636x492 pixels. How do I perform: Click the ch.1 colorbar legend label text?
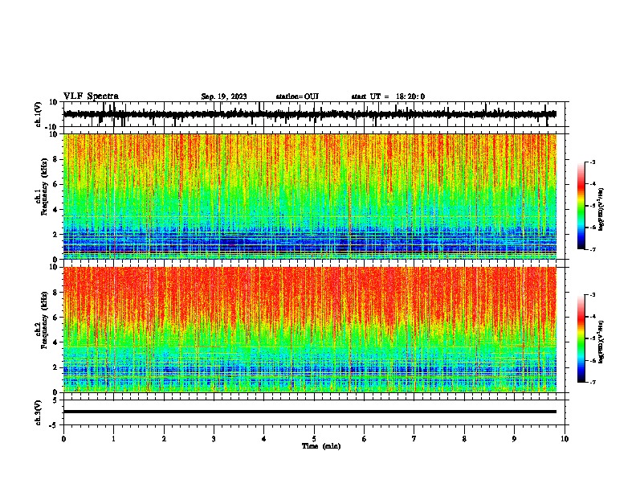(x=601, y=209)
